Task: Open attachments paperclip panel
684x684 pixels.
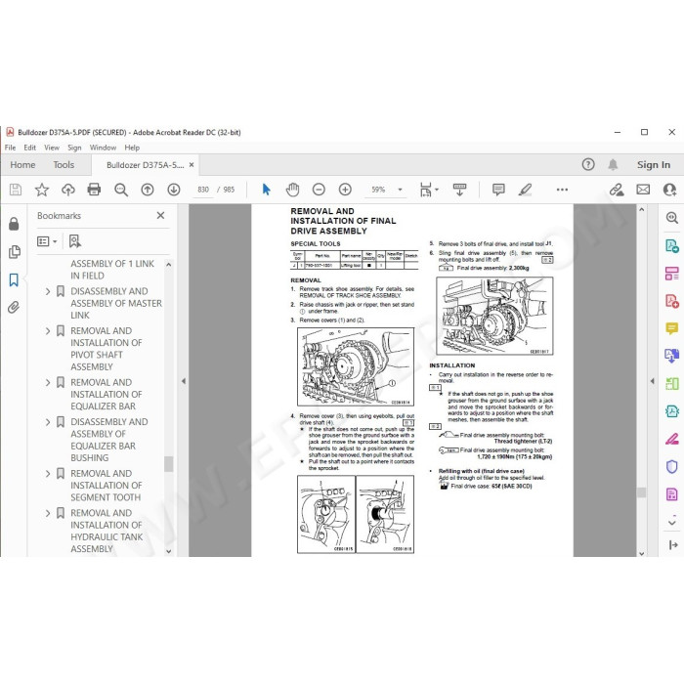Action: pyautogui.click(x=14, y=308)
